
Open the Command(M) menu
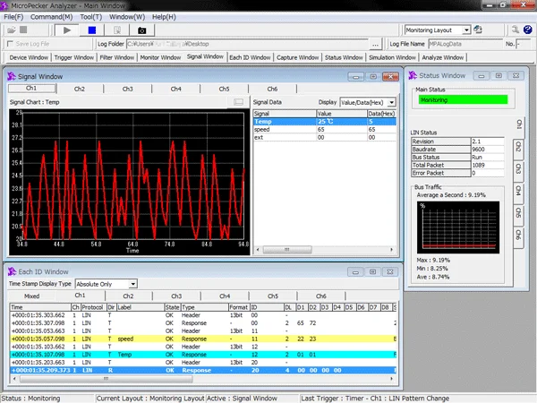51,16
